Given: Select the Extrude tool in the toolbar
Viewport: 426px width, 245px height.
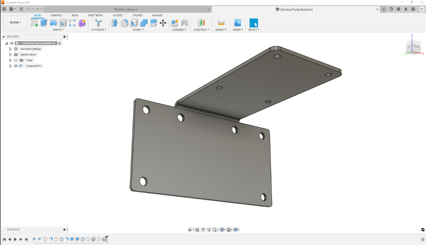Looking at the screenshot, I should click(44, 23).
